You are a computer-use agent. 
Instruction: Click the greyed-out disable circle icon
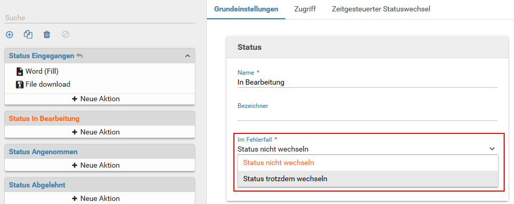pos(65,34)
